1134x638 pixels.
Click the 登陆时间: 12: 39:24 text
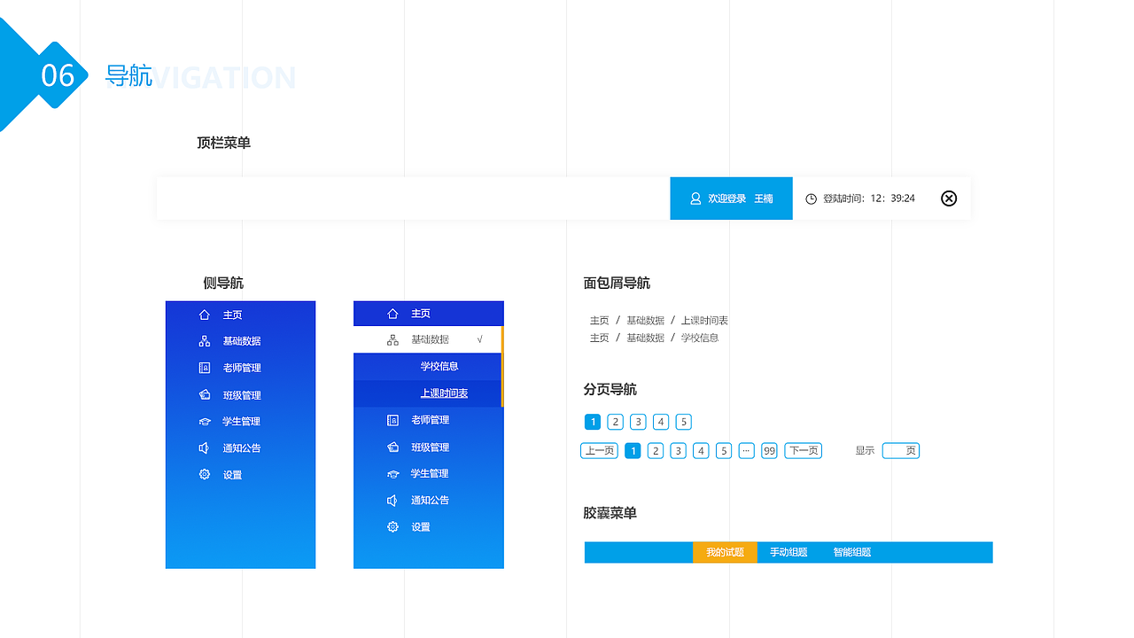click(x=869, y=198)
